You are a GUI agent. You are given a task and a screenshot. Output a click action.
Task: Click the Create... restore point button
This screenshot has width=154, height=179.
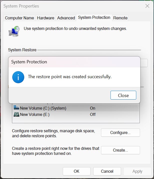(x=120, y=150)
